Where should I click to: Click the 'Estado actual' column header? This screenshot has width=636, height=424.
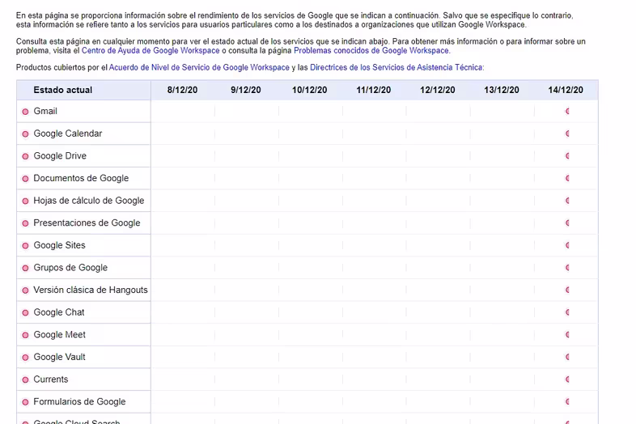63,90
